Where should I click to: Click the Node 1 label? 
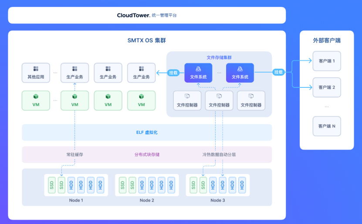[x=76, y=201]
